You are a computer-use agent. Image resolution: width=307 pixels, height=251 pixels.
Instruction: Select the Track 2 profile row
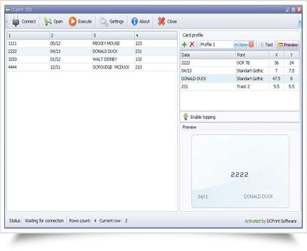pos(239,87)
